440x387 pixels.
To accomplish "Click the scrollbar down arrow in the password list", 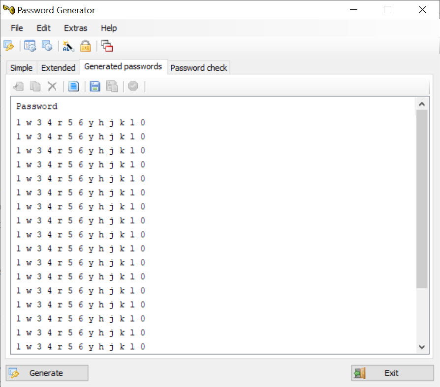I will 422,347.
